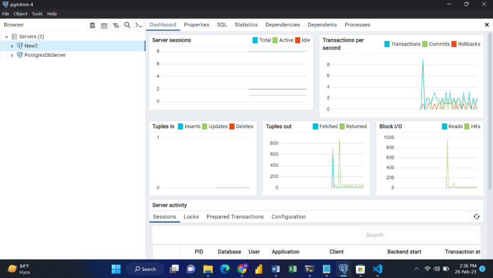Click the Wi-Fi network tray icon
Viewport: 493px width, 278px height.
[428, 269]
